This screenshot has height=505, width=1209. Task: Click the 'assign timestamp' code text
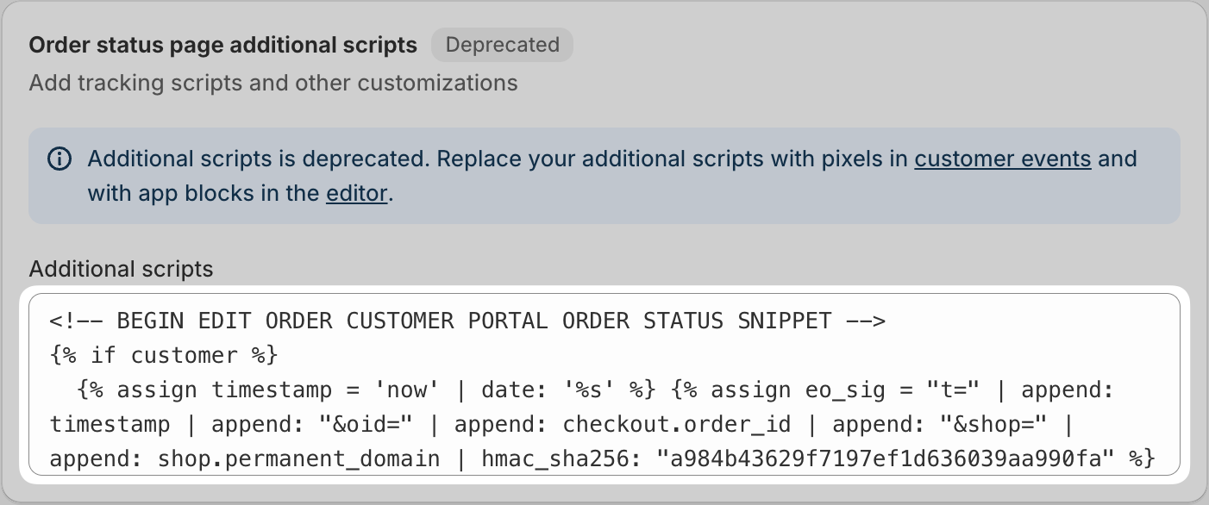pos(224,390)
